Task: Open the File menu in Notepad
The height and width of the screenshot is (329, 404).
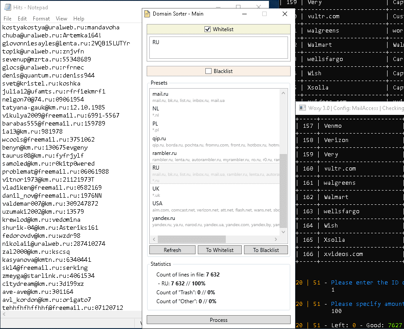Action: coord(8,19)
